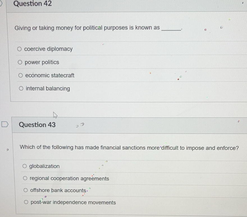Choose the 'regional cooperation agreements' radio button

(25, 178)
